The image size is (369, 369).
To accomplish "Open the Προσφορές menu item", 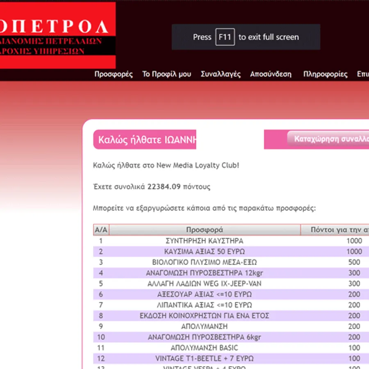I will pyautogui.click(x=114, y=74).
